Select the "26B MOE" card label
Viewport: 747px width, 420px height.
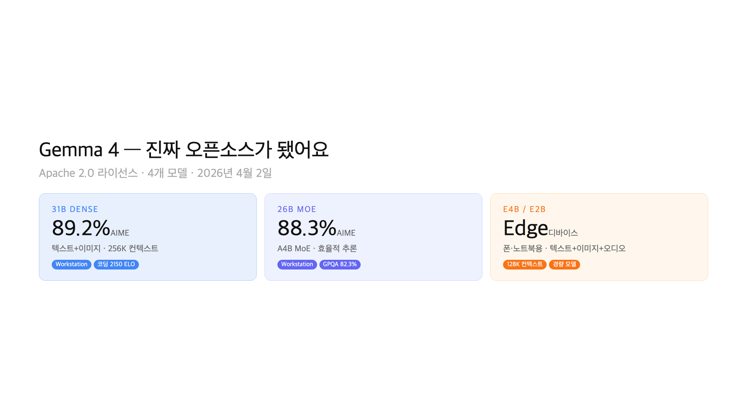tap(296, 209)
